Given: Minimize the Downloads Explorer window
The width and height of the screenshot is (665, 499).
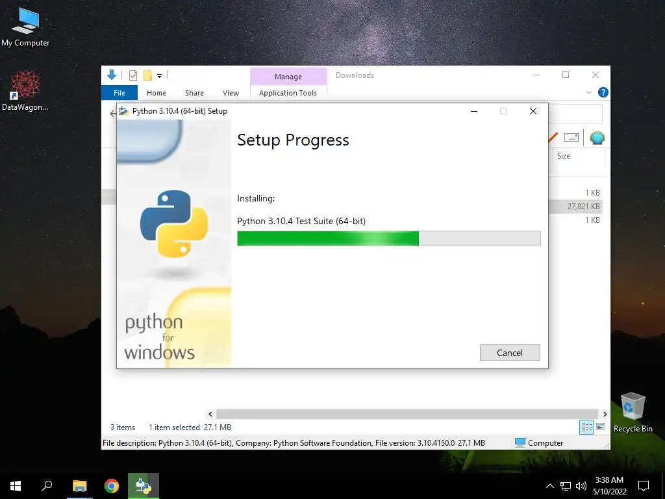Looking at the screenshot, I should click(x=536, y=75).
